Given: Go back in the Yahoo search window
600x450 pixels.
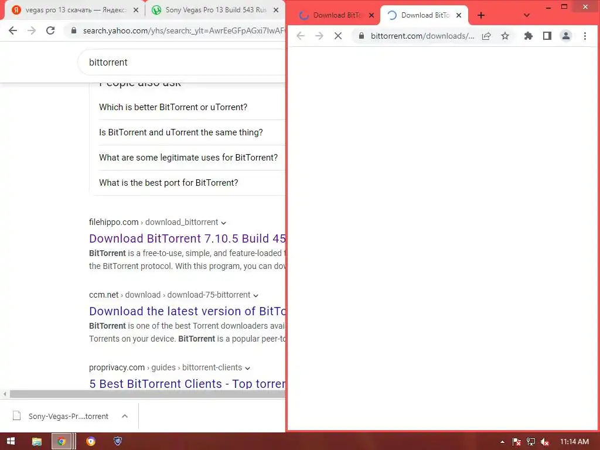Looking at the screenshot, I should pyautogui.click(x=13, y=30).
